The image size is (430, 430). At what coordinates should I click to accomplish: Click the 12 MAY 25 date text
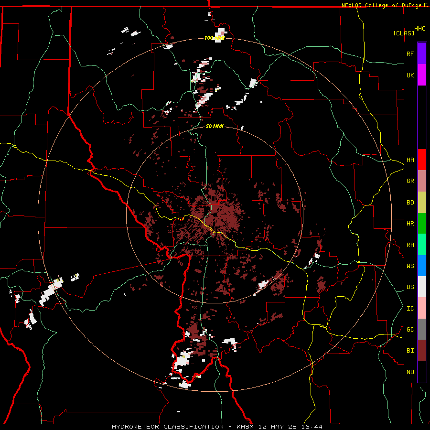[279, 427]
